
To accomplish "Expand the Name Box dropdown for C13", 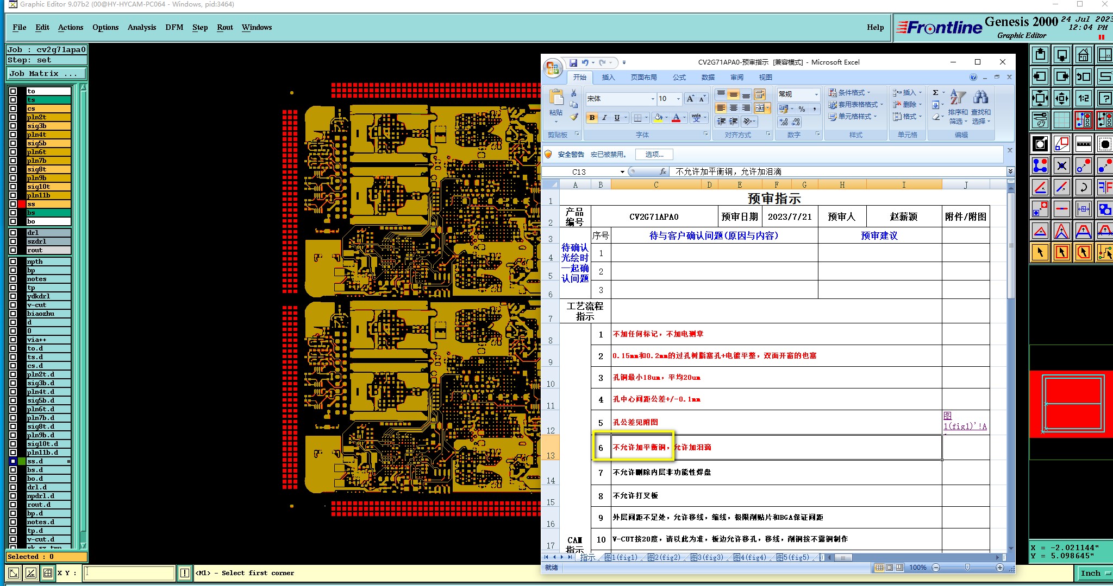I will pyautogui.click(x=622, y=172).
